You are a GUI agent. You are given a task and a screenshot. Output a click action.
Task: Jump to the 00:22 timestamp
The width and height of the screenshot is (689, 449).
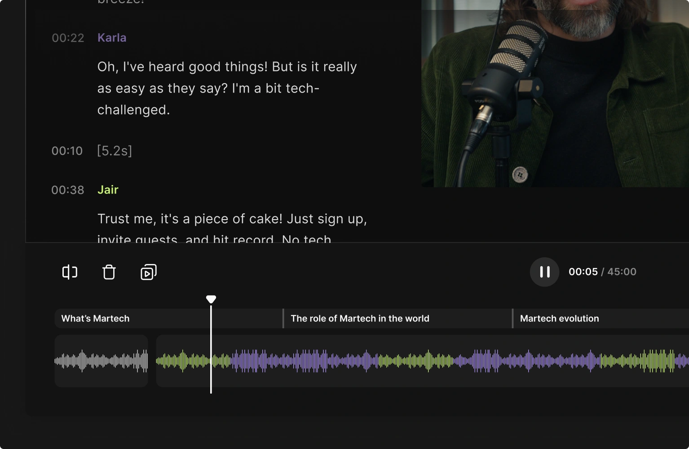click(x=68, y=38)
